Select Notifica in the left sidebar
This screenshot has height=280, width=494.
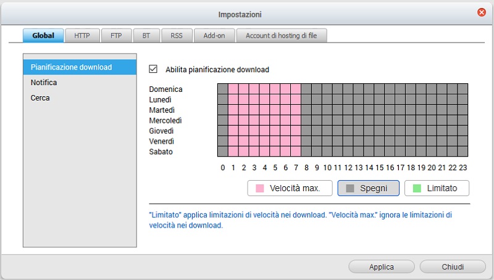[44, 83]
